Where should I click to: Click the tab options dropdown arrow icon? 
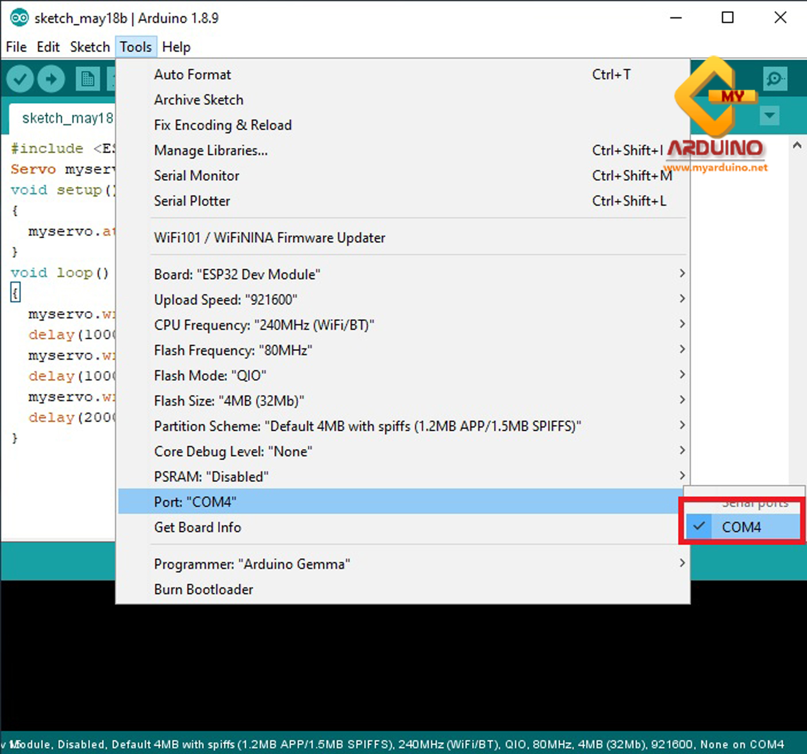coord(770,115)
